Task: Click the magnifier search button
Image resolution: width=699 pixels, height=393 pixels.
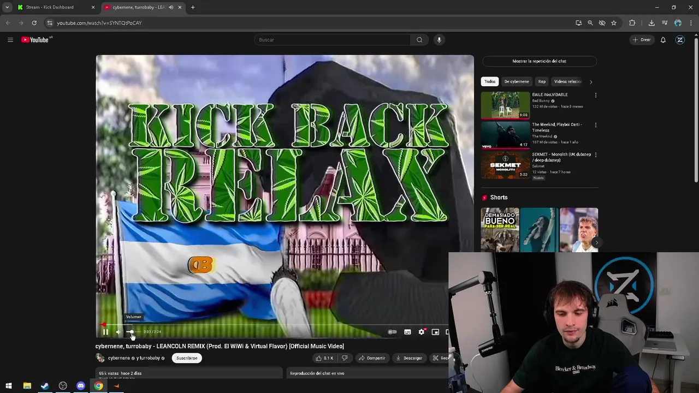Action: (x=419, y=40)
